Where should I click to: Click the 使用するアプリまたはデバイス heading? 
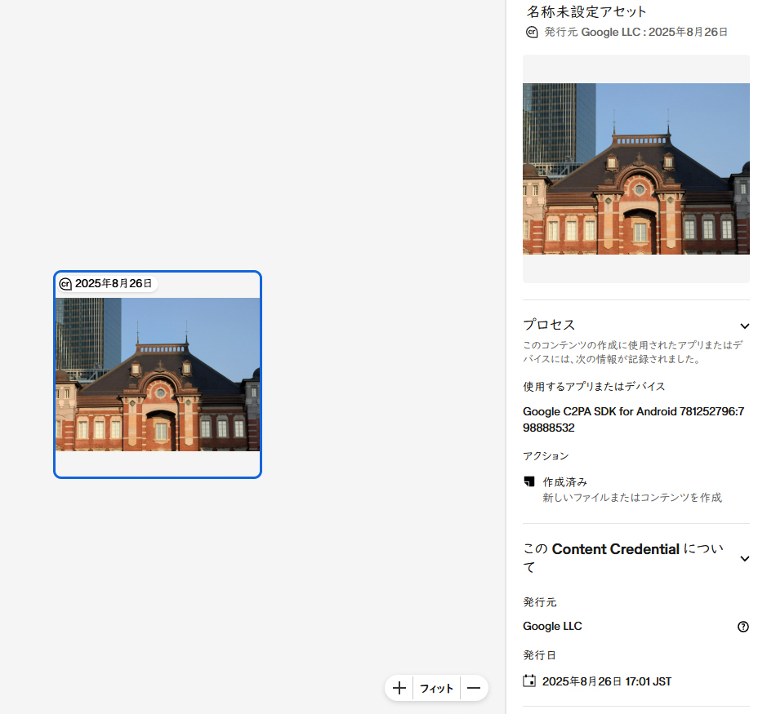(x=595, y=386)
